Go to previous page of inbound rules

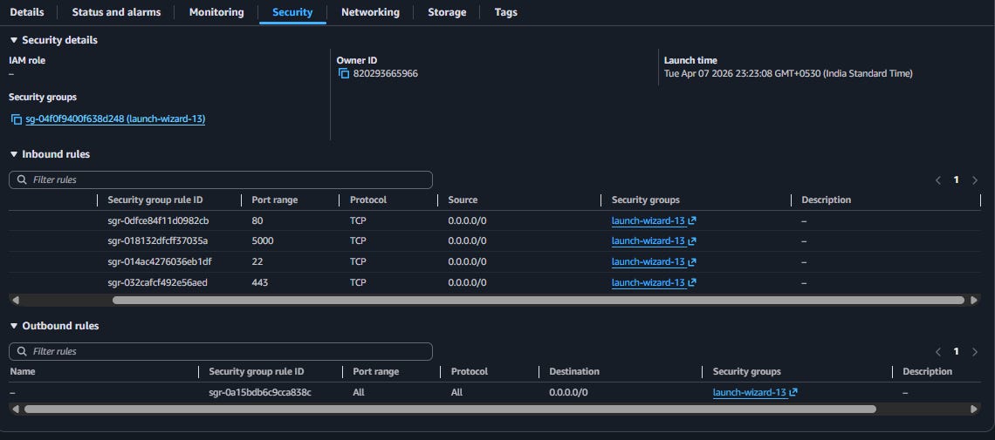point(938,180)
